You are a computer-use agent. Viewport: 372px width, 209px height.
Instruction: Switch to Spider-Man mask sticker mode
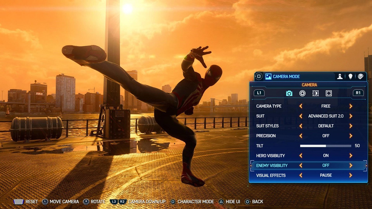point(360,76)
